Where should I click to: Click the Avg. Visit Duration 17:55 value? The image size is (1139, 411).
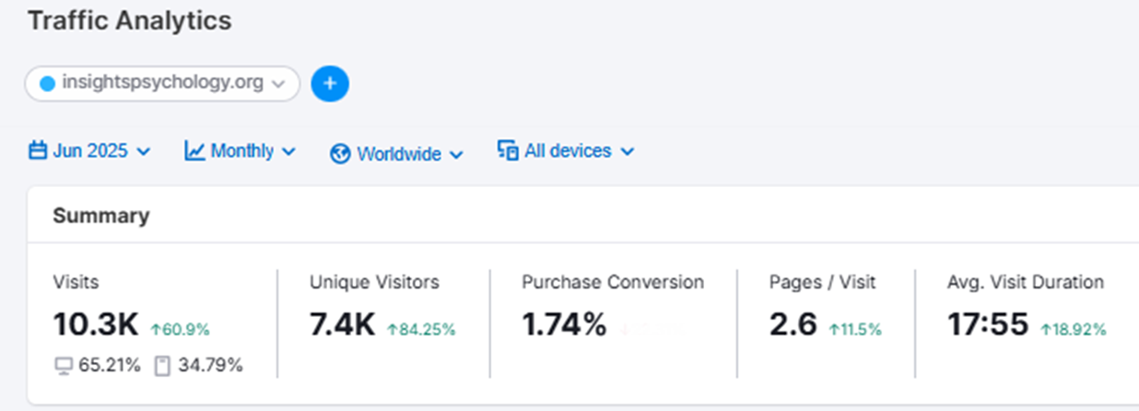pyautogui.click(x=988, y=324)
